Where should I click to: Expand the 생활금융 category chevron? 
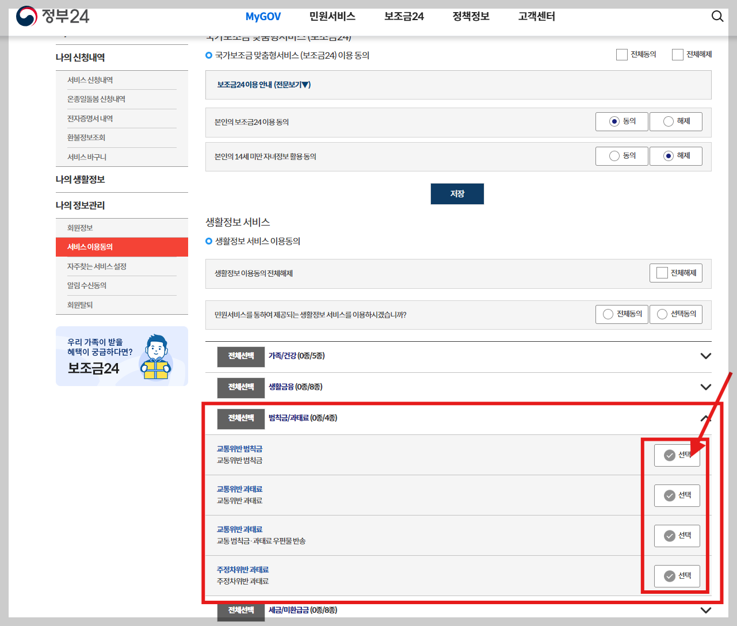[x=706, y=387]
